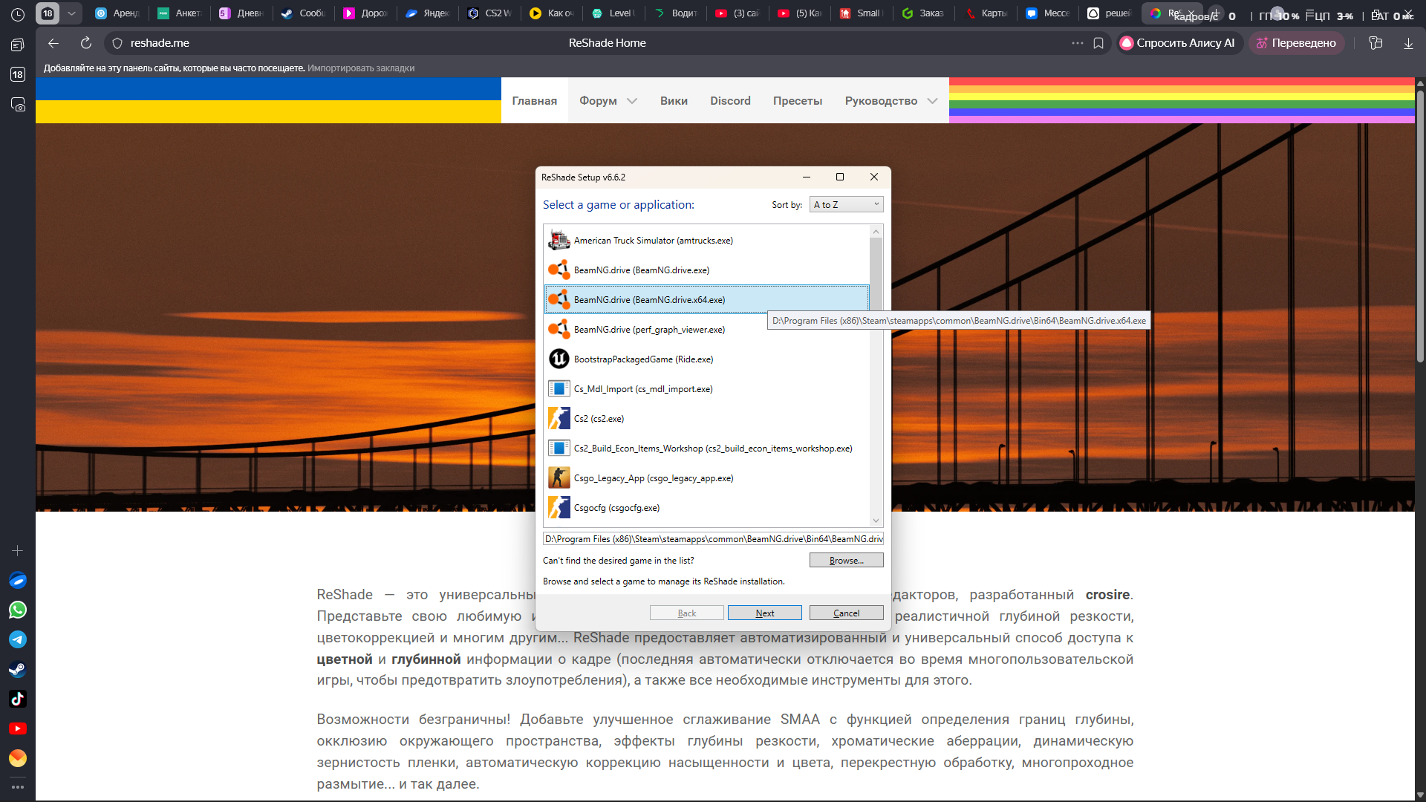Open the WhatsApp sidebar shortcut

18,610
